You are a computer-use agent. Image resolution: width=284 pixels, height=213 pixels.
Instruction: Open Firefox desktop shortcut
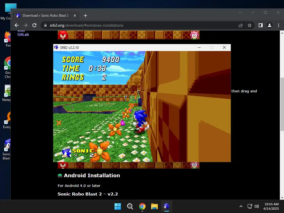(7, 39)
